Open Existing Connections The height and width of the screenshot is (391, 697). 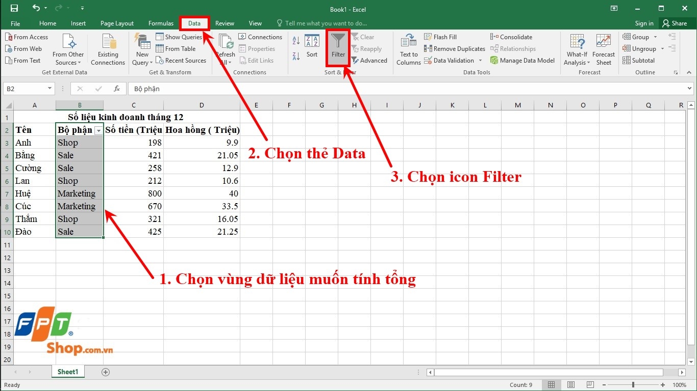[x=108, y=50]
